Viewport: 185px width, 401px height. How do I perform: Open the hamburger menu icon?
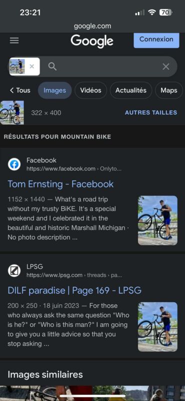14,41
